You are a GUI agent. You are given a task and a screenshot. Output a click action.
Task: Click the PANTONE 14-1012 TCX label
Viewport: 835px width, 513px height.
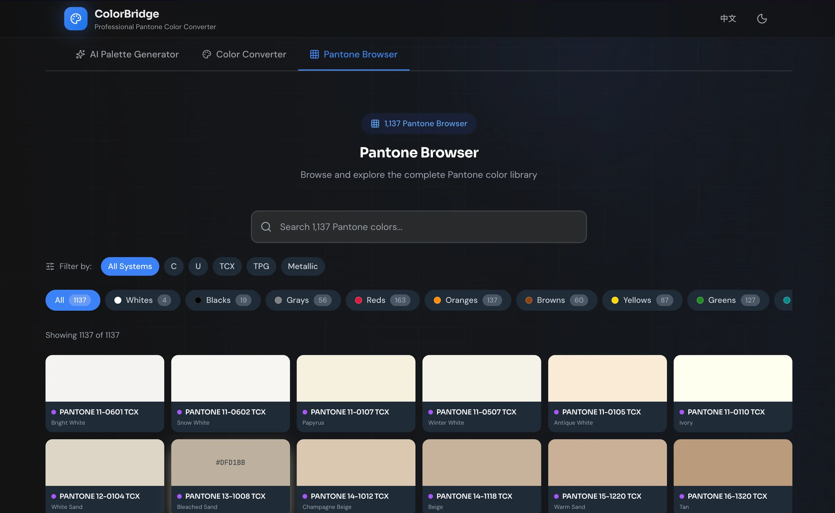pyautogui.click(x=350, y=496)
